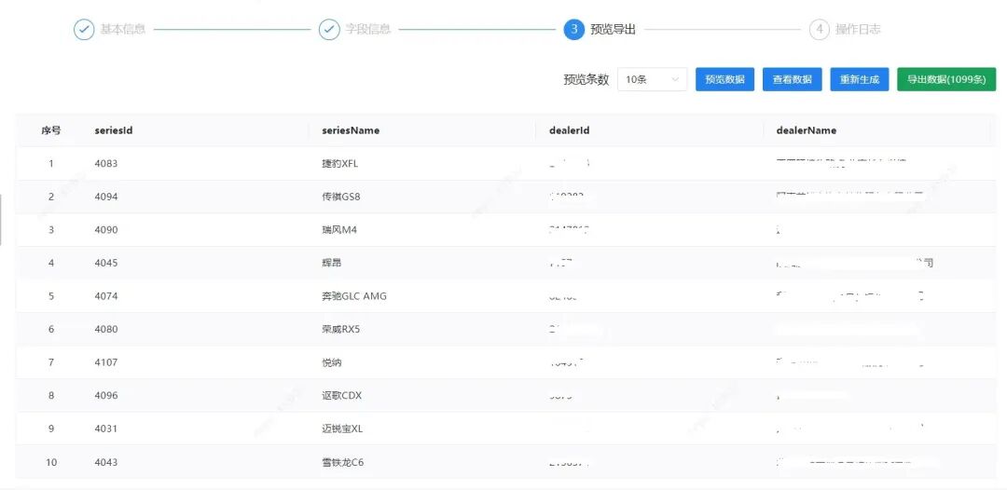This screenshot has height=490, width=1007.
Task: Select the cell with seriesId 4045
Action: coord(106,263)
